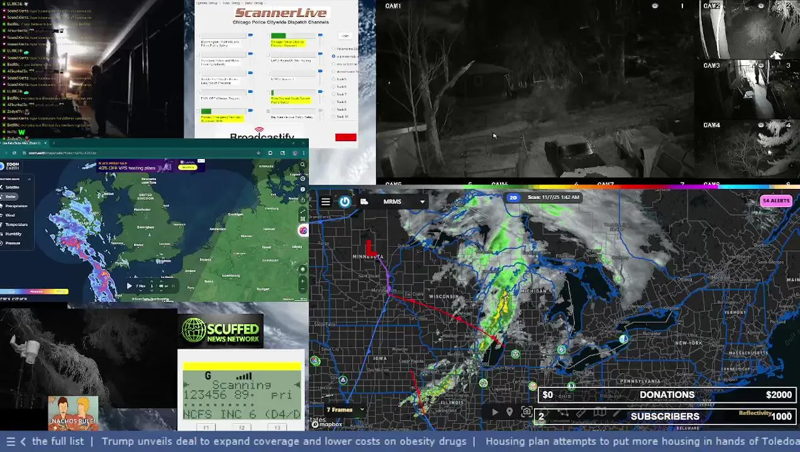Click the Login button in ScannerLive
This screenshot has height=452, width=800.
[345, 36]
